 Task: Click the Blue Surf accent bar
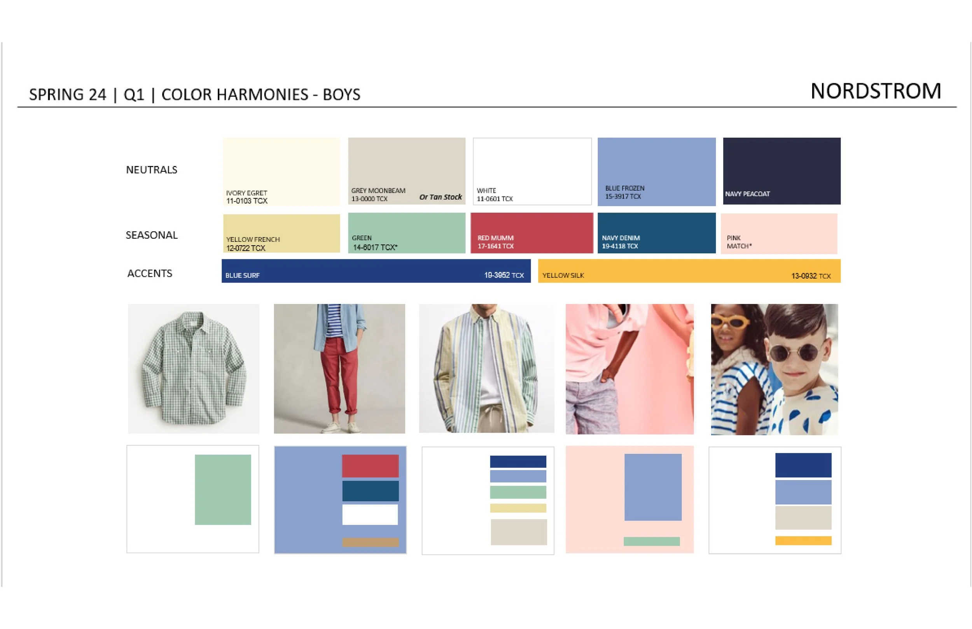coord(376,271)
